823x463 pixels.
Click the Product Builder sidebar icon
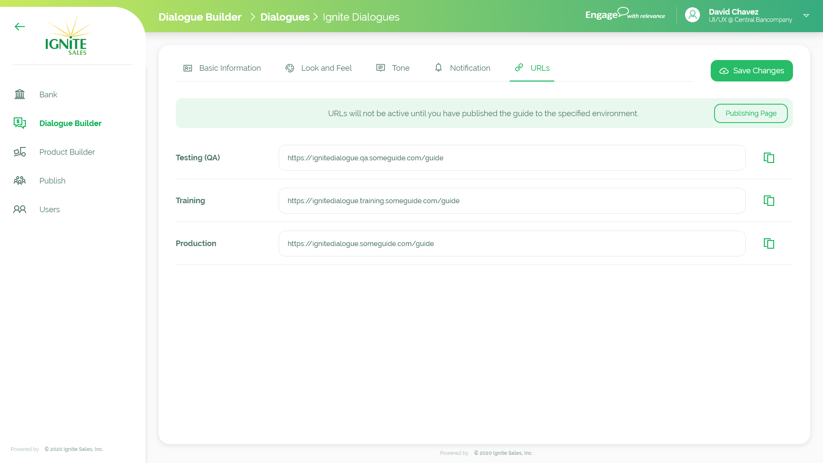[20, 152]
